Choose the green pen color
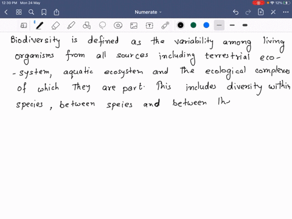The image size is (292, 219). coord(193,25)
